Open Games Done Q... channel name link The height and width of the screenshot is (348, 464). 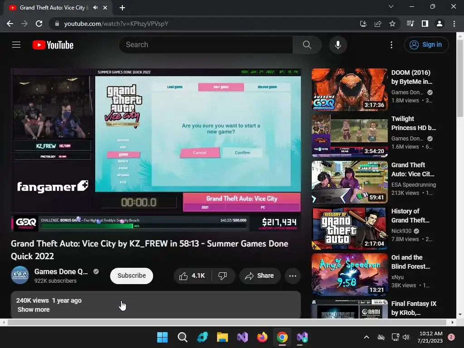[61, 272]
